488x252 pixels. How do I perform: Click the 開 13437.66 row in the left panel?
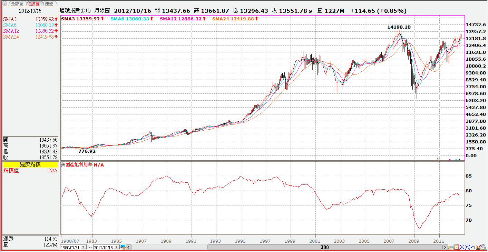(x=30, y=140)
